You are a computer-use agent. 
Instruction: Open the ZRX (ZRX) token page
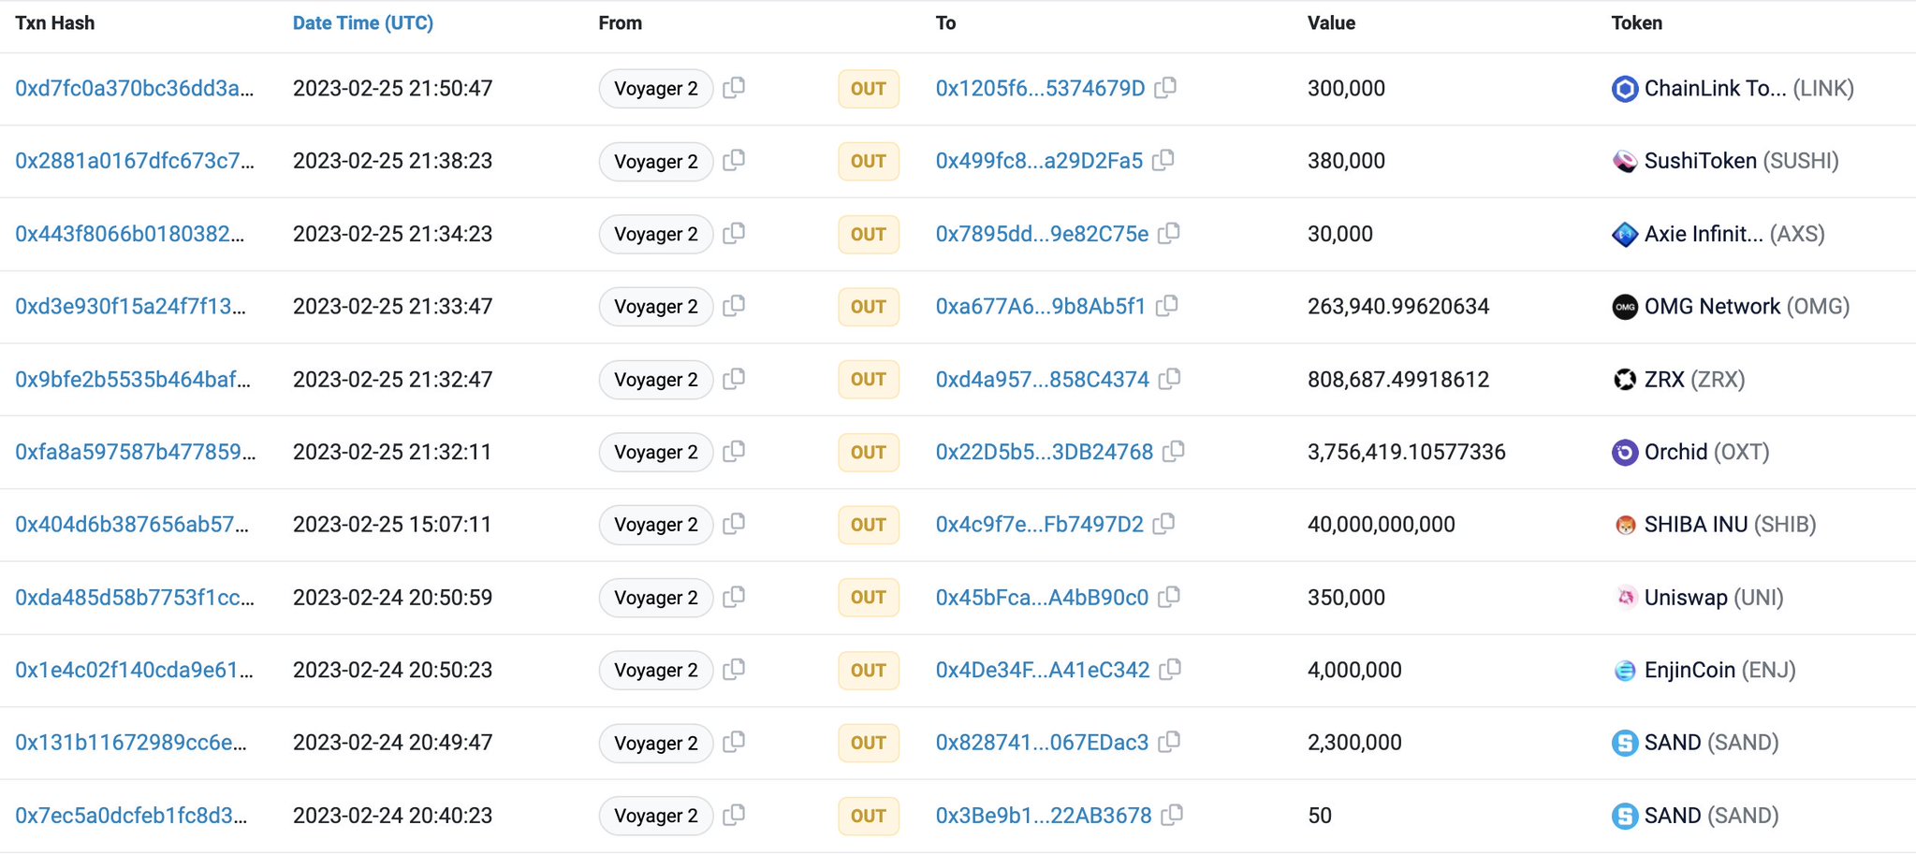click(1694, 379)
